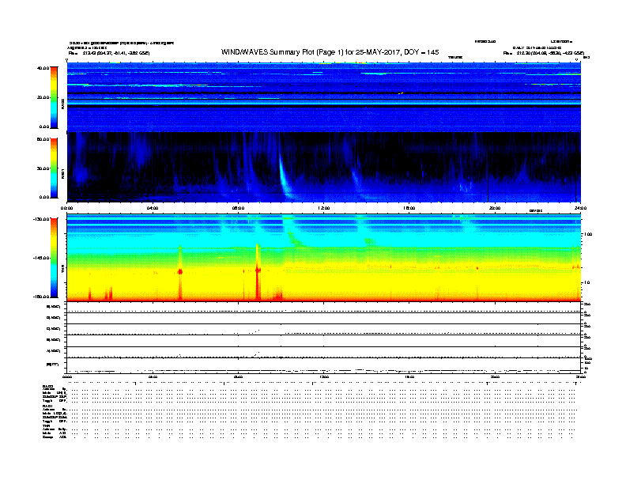Click the RAD1 status block in bottom table
This screenshot has width=626, height=484.
(x=54, y=414)
